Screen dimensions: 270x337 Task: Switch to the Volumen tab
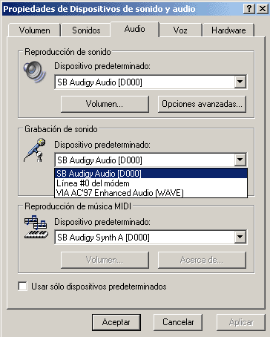point(35,30)
